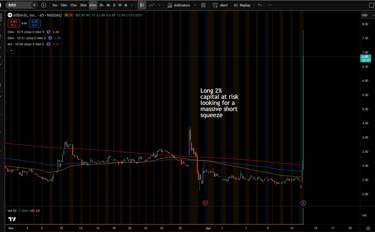Viewport: 375px width, 232px height.
Task: Click the 6.85 current price label
Action: click(x=365, y=58)
